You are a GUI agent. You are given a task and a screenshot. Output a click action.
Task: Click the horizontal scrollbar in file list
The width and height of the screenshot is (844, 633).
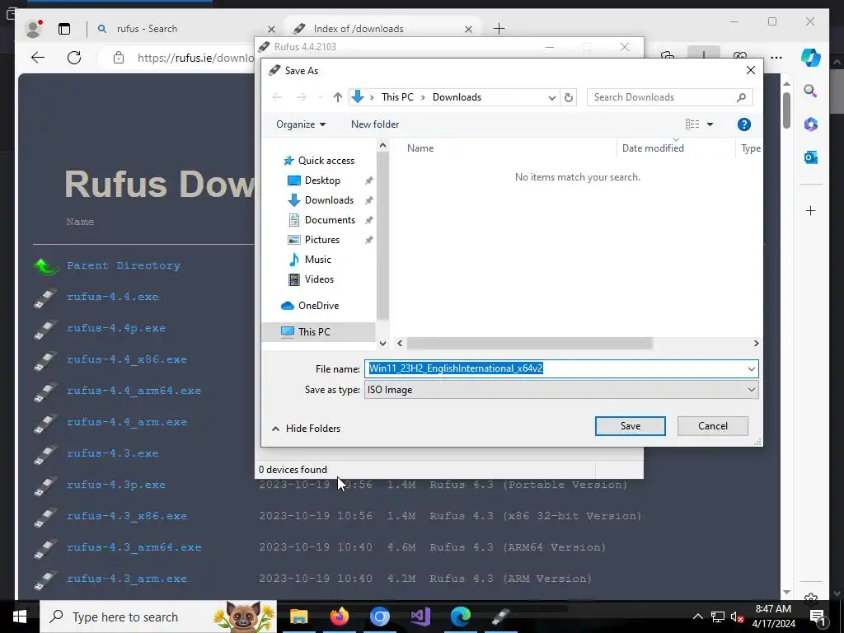pos(530,344)
